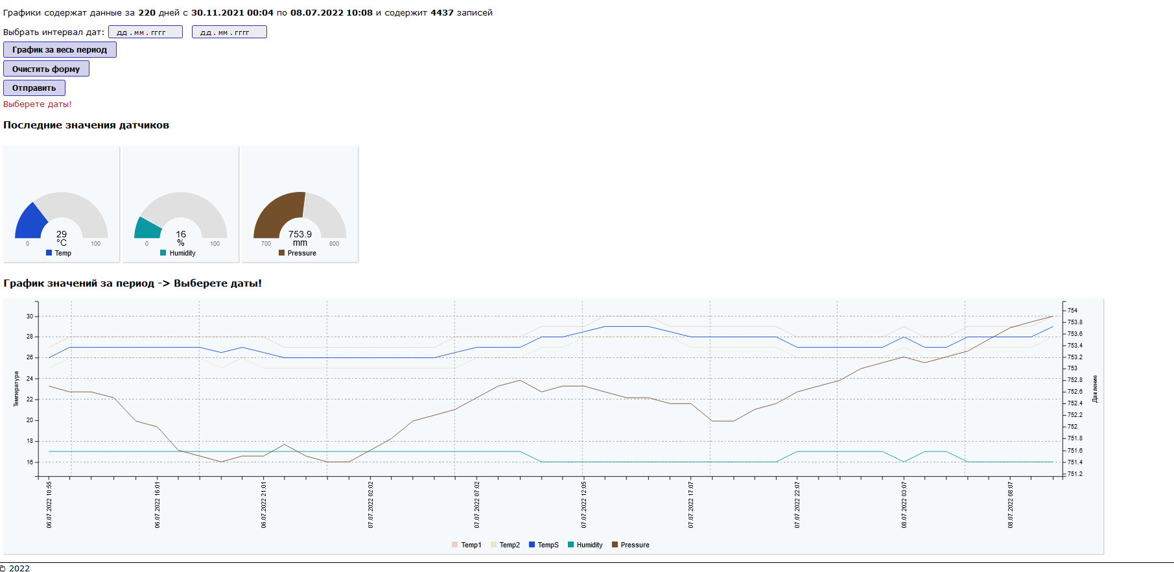Click the end date input field

pos(229,32)
